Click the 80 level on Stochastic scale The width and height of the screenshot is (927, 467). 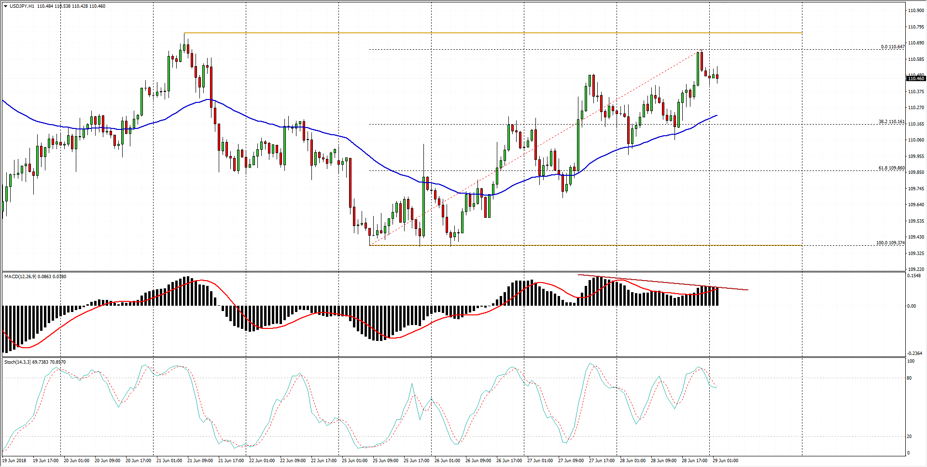tap(909, 378)
